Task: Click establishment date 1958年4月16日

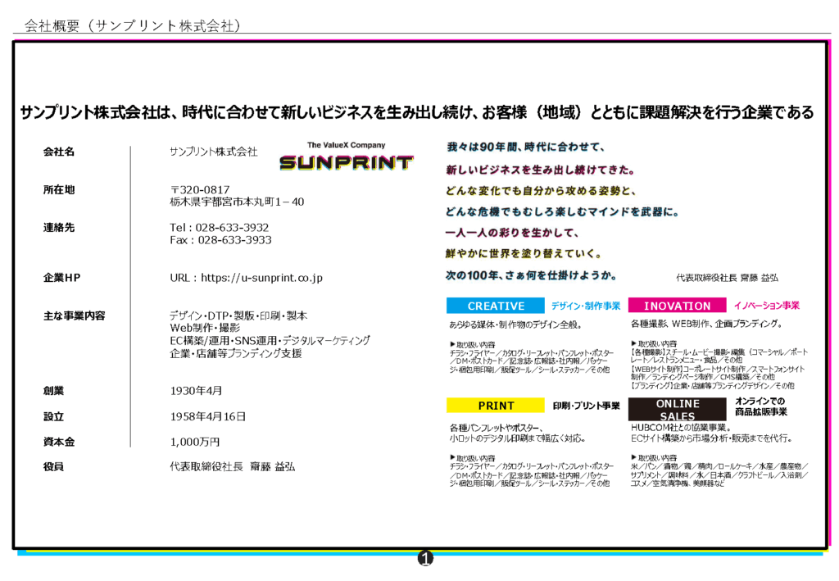Action: coord(208,417)
